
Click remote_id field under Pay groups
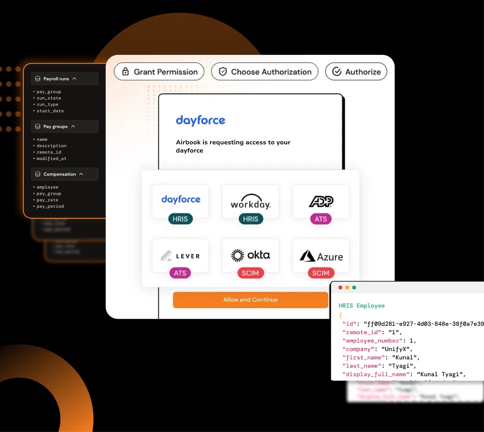click(x=49, y=152)
